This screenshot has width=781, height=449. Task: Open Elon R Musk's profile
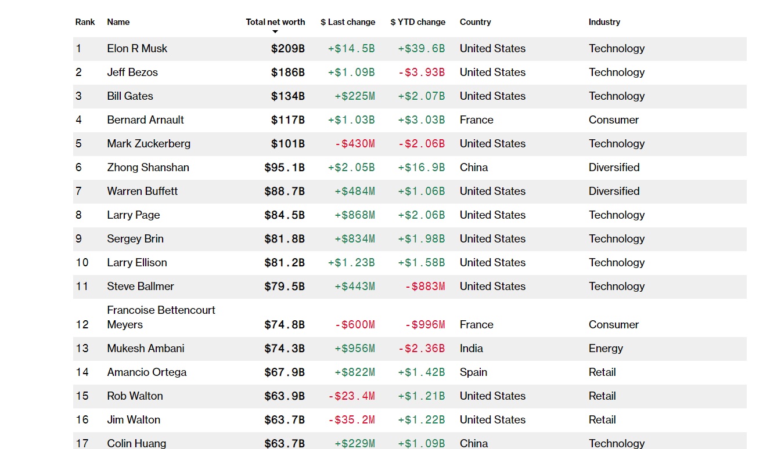137,49
